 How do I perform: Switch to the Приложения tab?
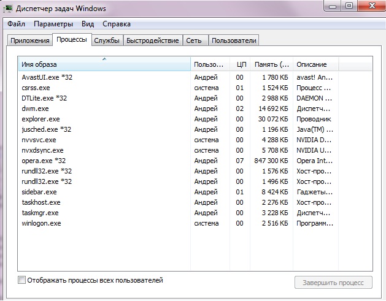pyautogui.click(x=29, y=40)
